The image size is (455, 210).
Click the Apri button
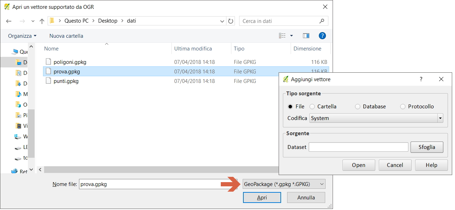[262, 198]
